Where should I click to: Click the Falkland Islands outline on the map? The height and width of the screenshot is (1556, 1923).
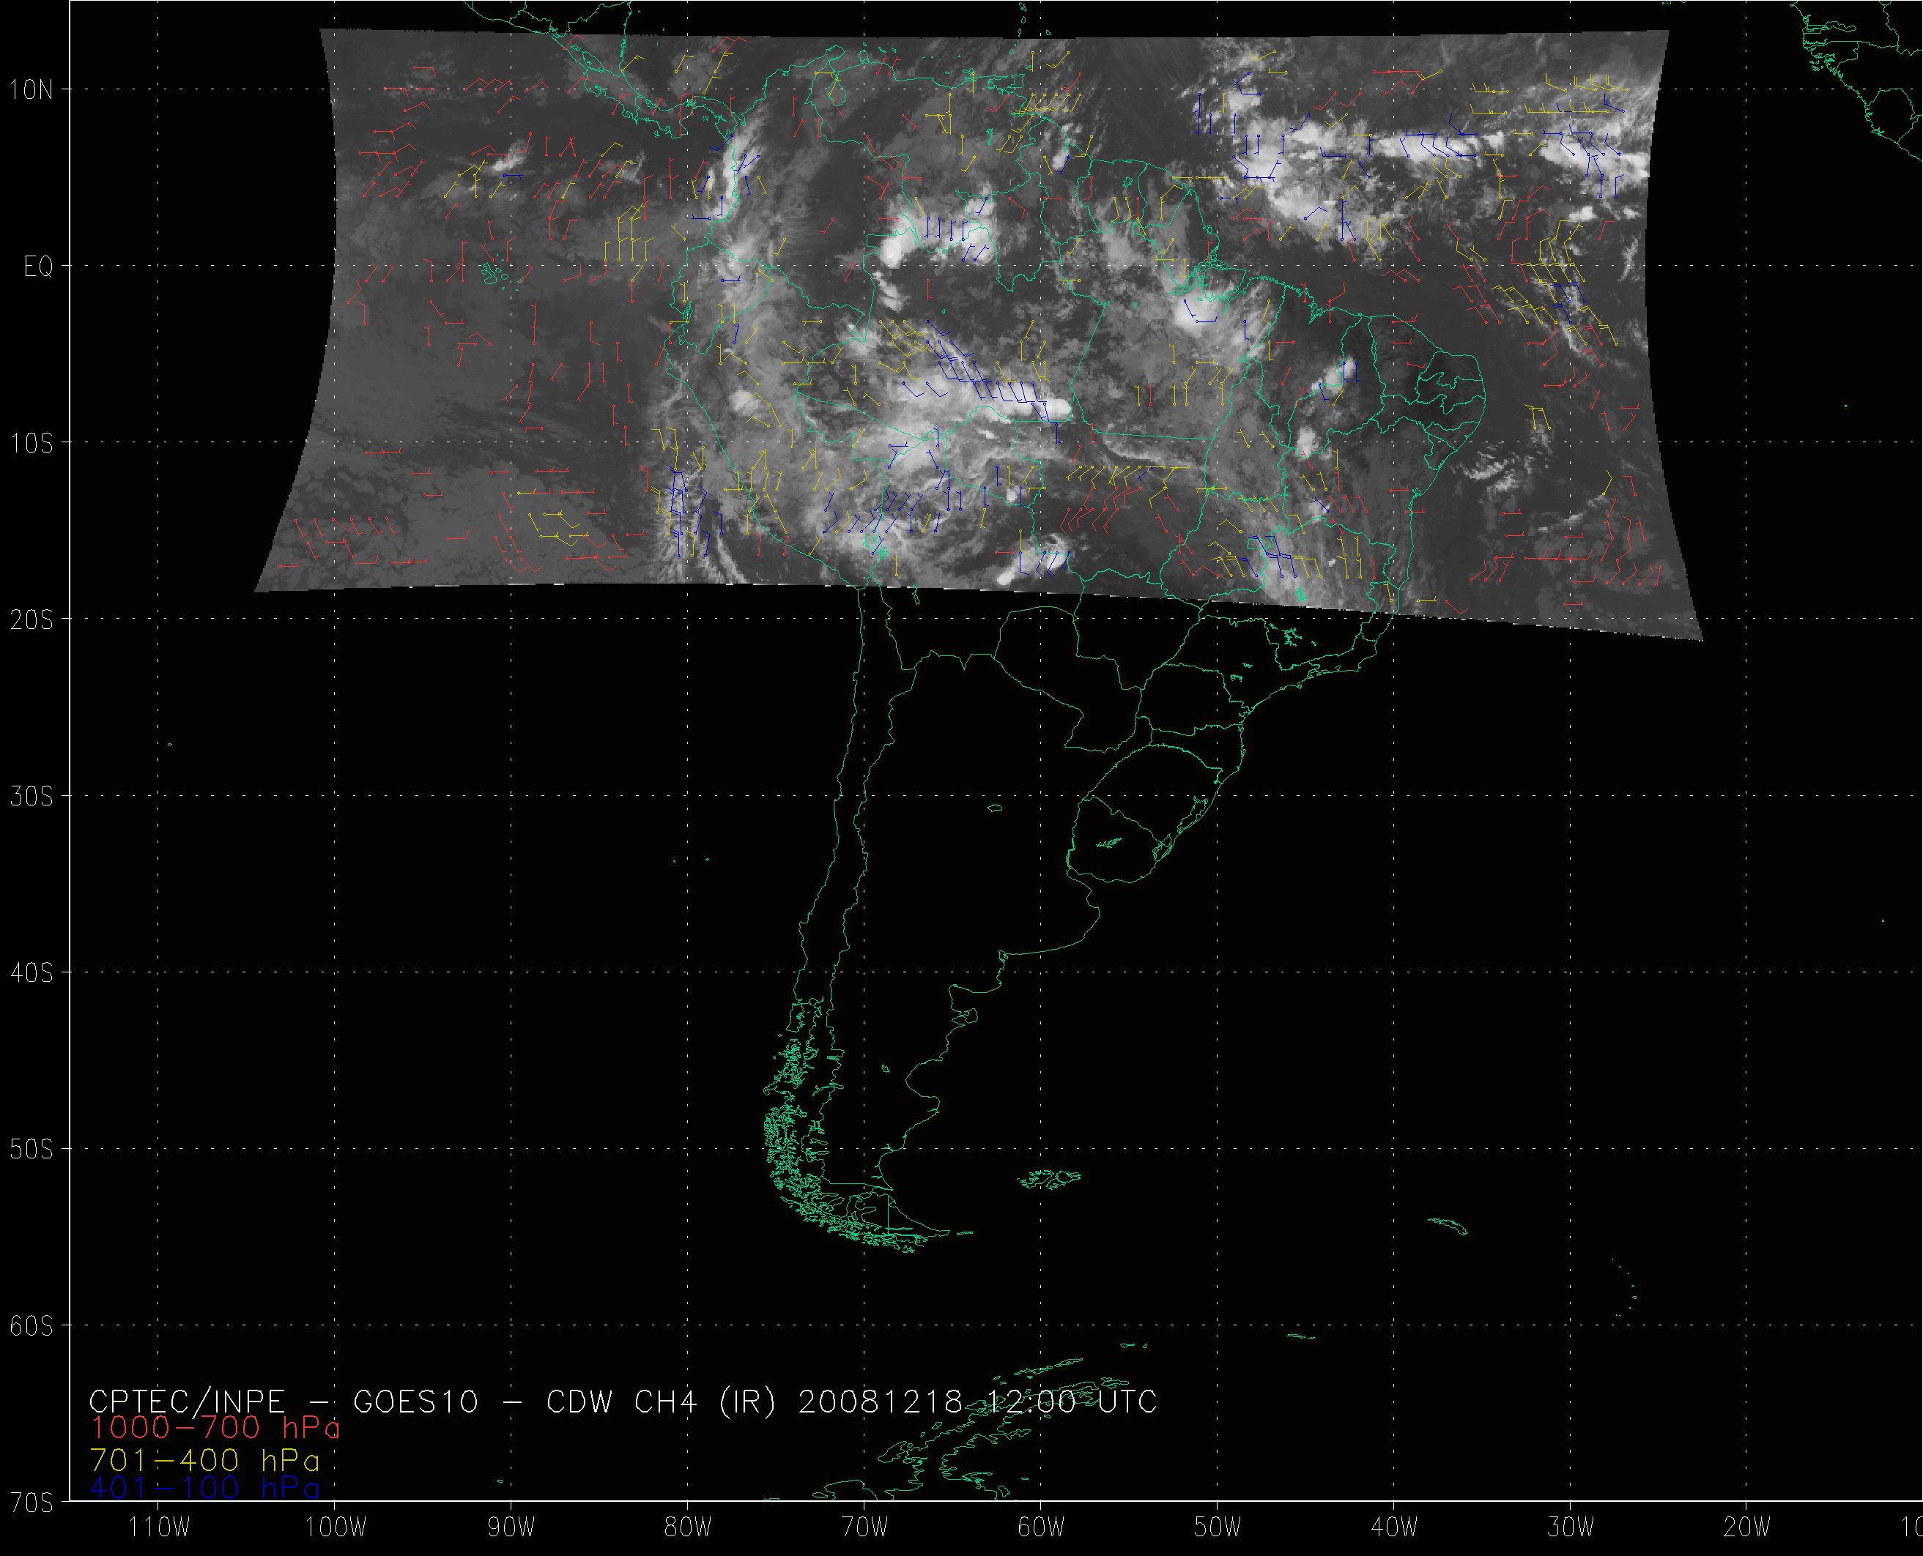(1051, 1179)
